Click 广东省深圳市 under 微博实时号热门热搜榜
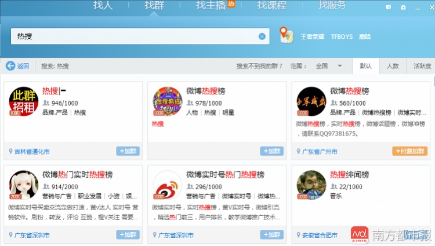435x246 pixels. pyautogui.click(x=176, y=235)
